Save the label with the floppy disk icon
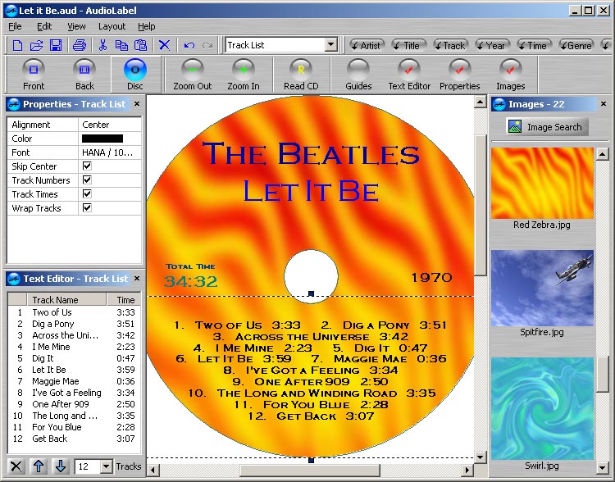 tap(56, 45)
